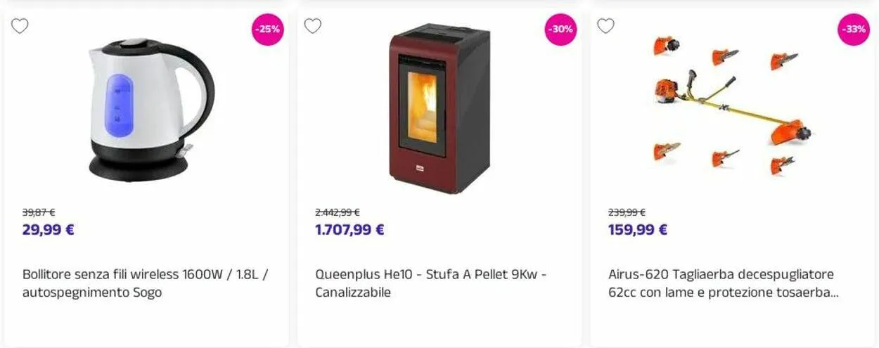Open Airus-620 Tagliaerba decespugliatore title
Viewport: 879px width, 348px height.
(x=724, y=283)
